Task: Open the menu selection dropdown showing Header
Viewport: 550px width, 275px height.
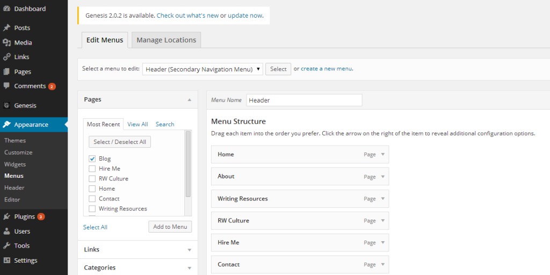Action: (x=202, y=69)
